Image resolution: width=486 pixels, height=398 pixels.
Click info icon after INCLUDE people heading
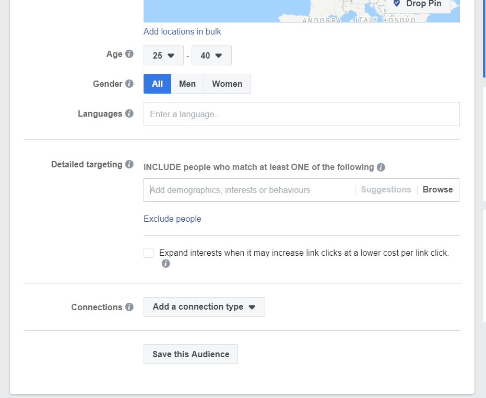coord(381,167)
